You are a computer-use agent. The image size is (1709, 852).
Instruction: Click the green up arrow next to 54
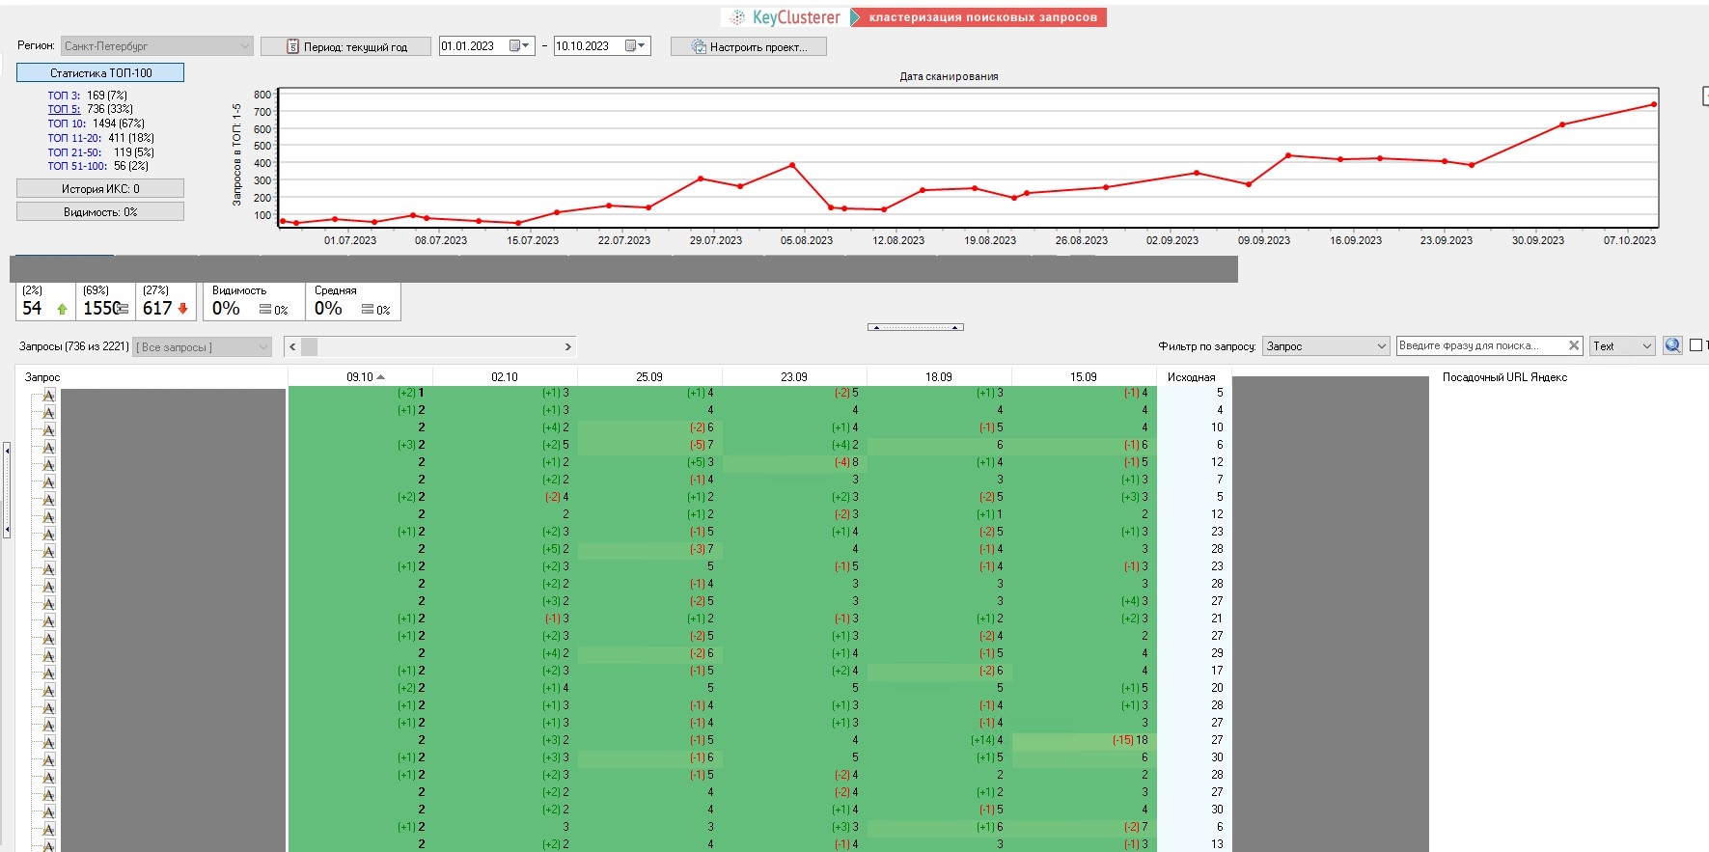(x=63, y=309)
